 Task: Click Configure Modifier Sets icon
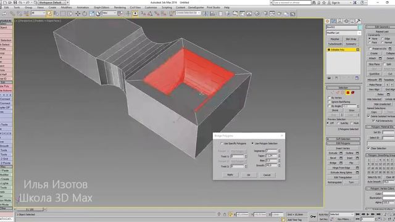[357, 78]
